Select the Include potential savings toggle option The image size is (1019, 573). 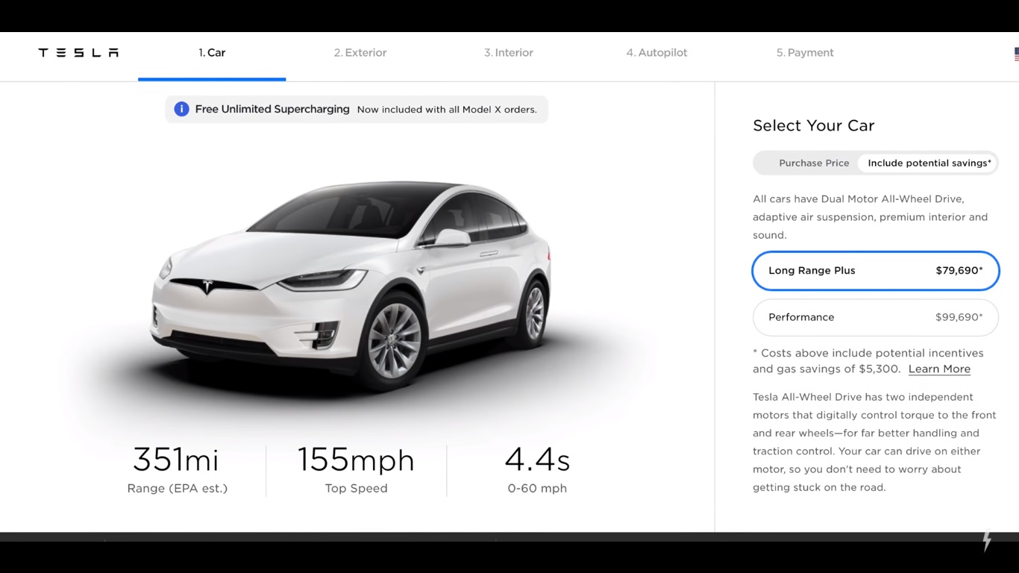929,163
